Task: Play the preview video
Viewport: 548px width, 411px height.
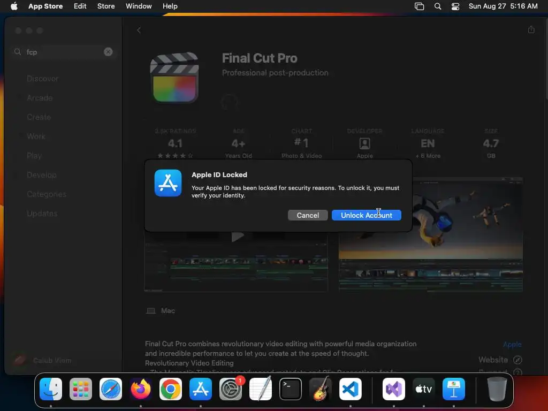Action: click(238, 237)
